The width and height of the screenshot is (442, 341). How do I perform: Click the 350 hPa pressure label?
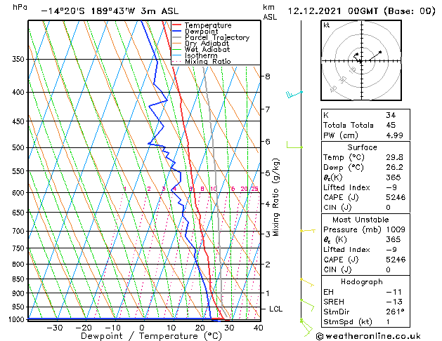coord(18,60)
